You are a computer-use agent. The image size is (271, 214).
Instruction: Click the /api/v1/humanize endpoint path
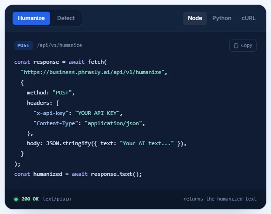click(x=59, y=45)
